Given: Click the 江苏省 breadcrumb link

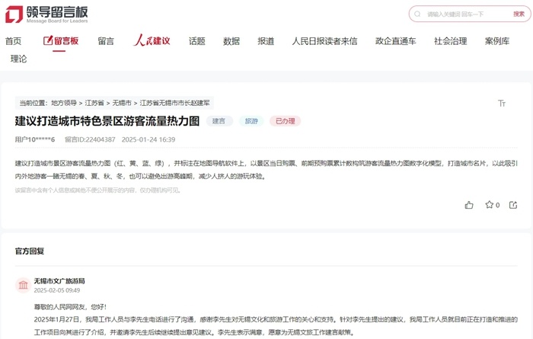Looking at the screenshot, I should click(94, 103).
